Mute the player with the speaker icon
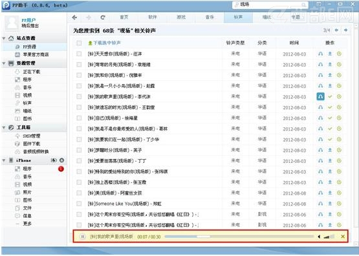Image resolution: width=359 pixels, height=256 pixels. click(x=319, y=237)
